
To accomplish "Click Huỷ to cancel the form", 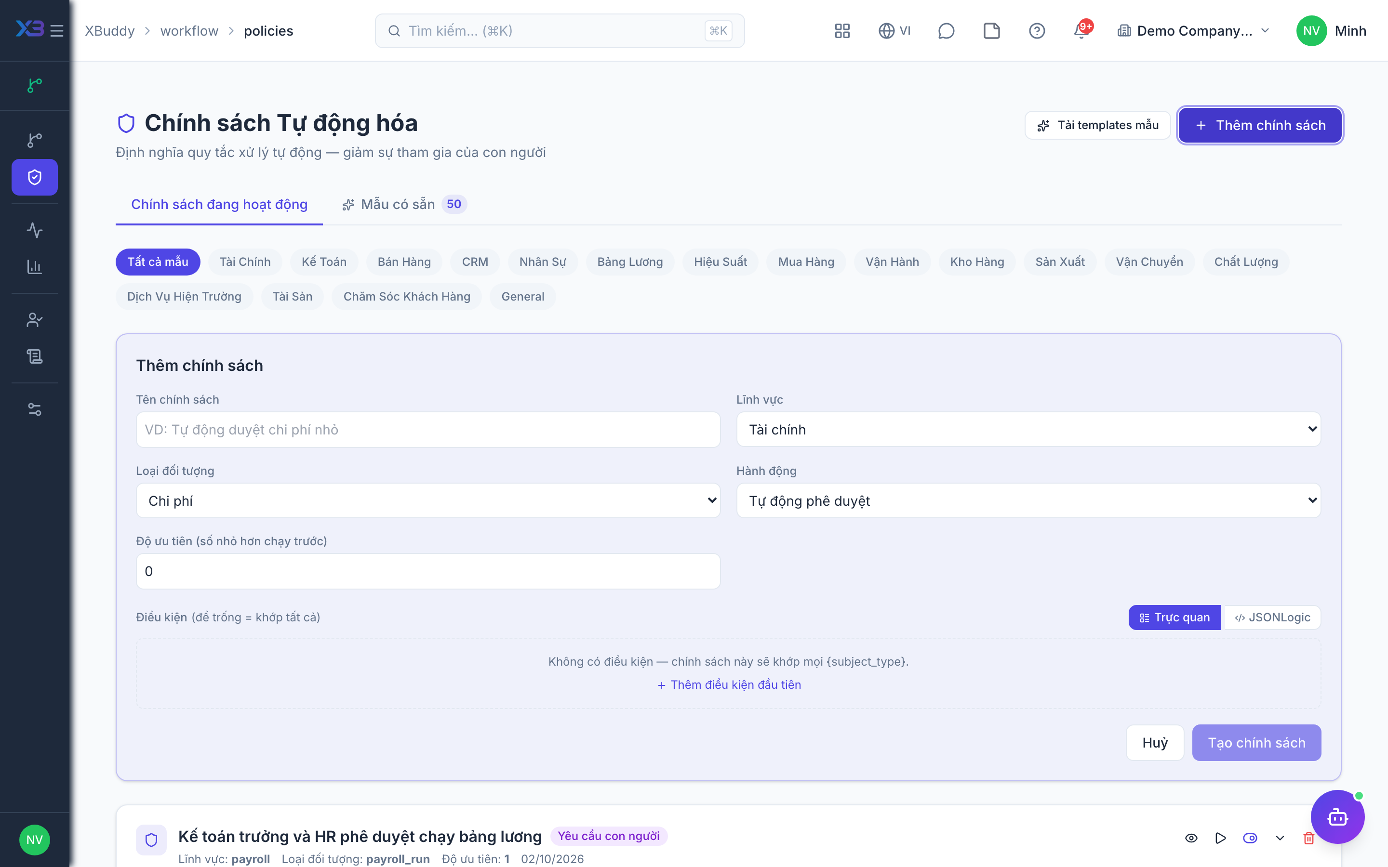I will (x=1155, y=743).
